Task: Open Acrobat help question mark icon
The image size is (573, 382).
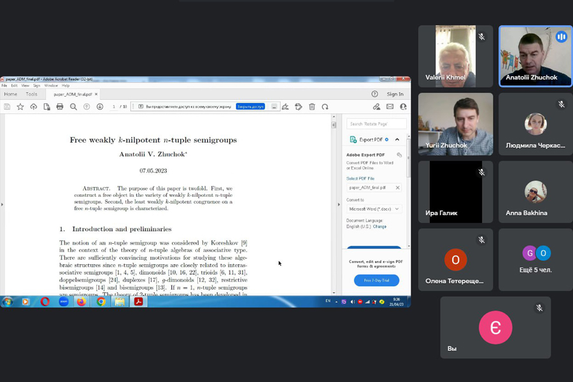Action: coord(374,94)
